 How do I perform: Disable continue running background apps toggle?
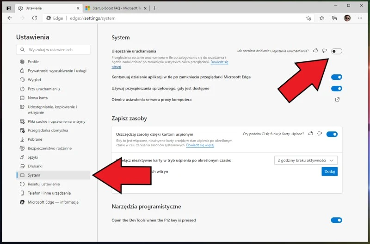337,77
